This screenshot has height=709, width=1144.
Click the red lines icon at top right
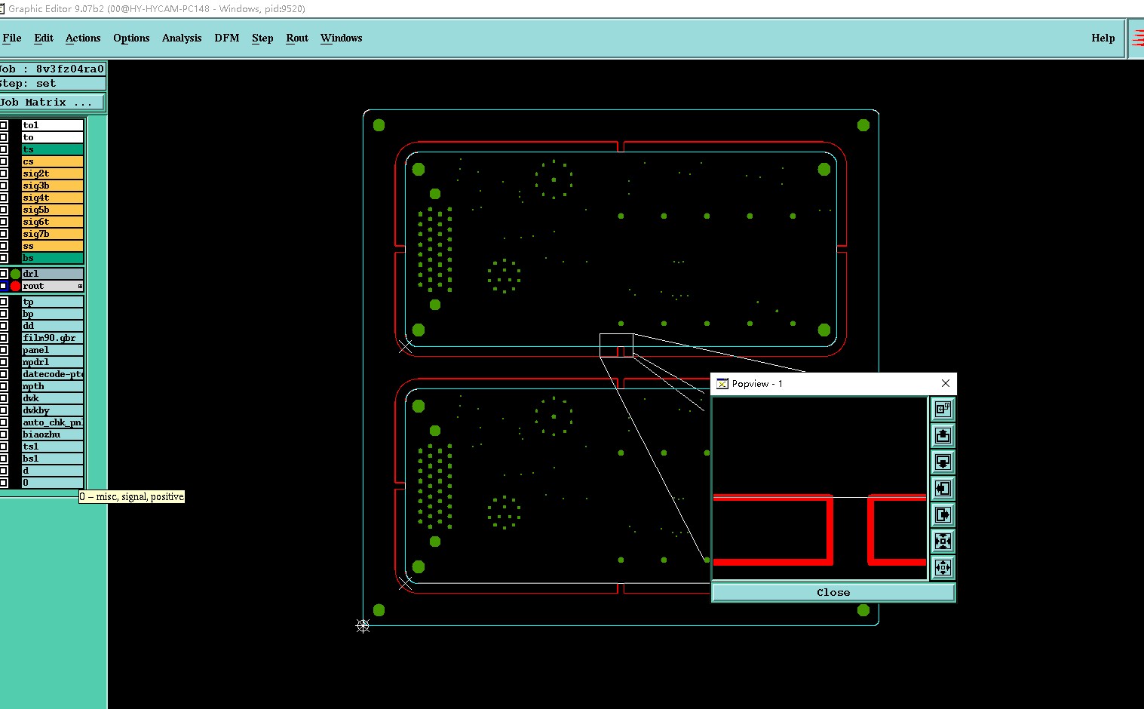(x=1137, y=38)
